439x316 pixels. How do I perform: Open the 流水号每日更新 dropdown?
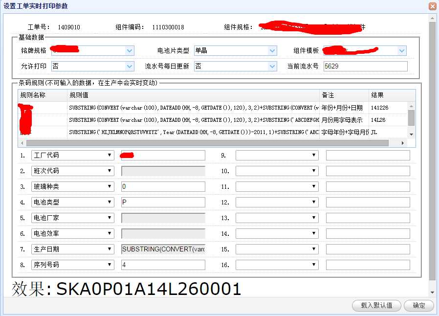(x=272, y=67)
